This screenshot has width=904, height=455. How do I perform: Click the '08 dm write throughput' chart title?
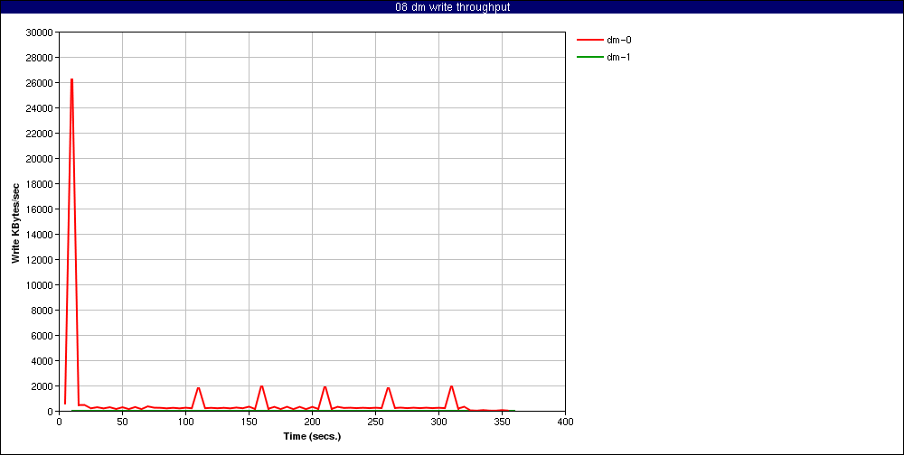453,7
